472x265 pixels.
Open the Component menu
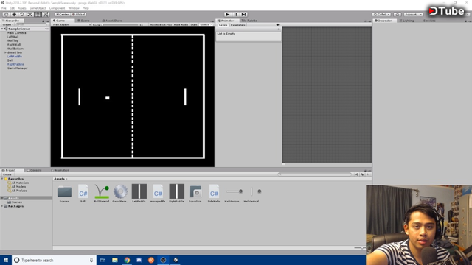pyautogui.click(x=57, y=8)
